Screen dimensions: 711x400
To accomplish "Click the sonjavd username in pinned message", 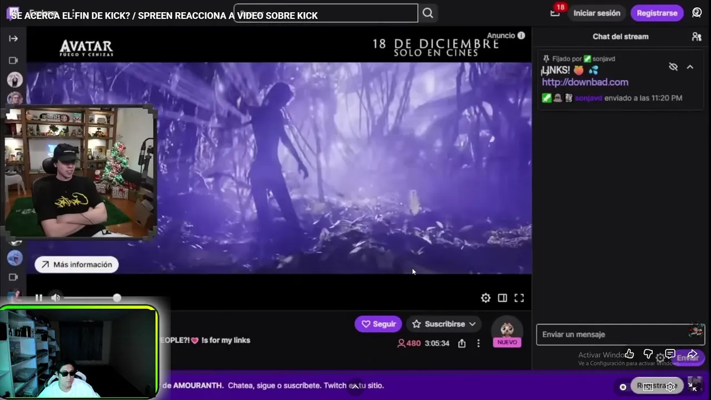I will (588, 98).
